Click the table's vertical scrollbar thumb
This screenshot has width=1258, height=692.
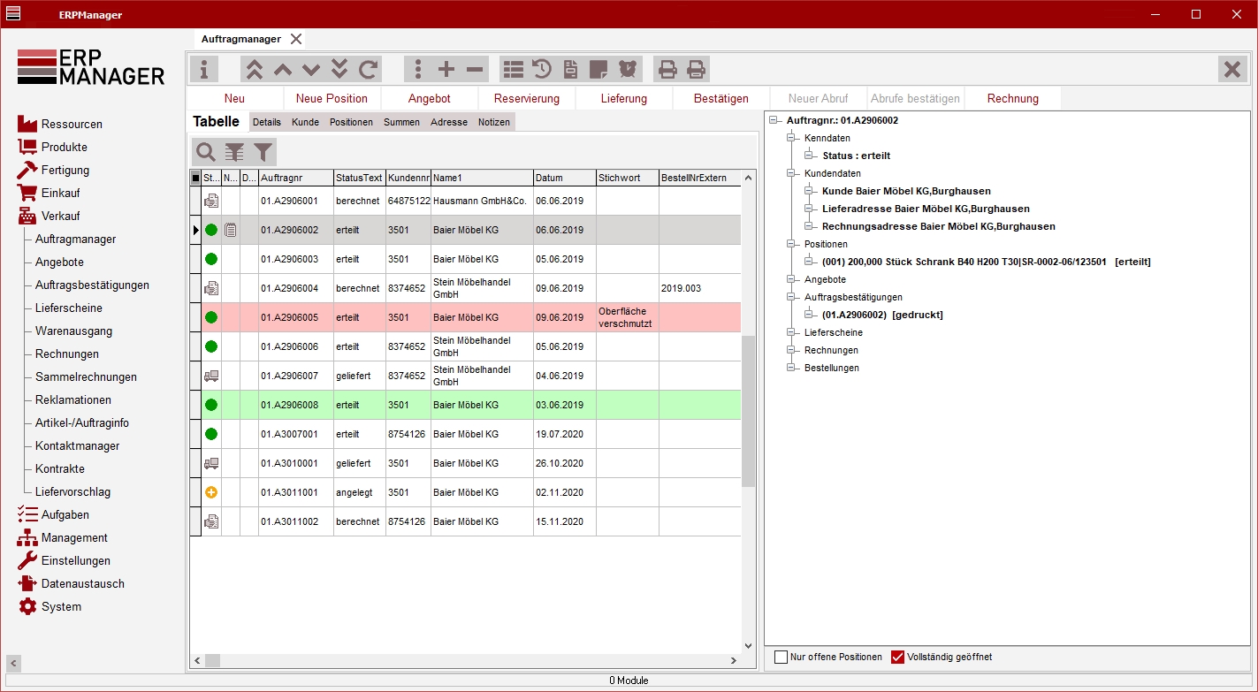(x=749, y=411)
